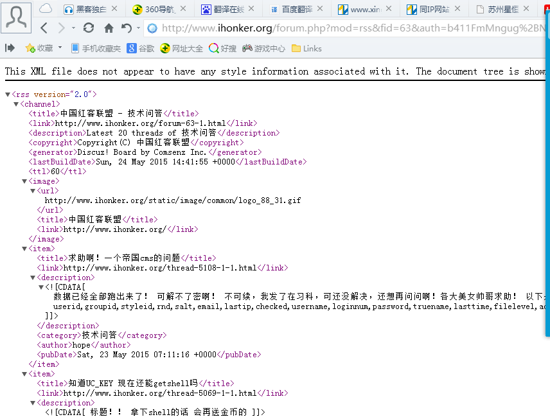Click the site identity icon in address bar
Viewport: 550px width, 417px height.
point(152,28)
